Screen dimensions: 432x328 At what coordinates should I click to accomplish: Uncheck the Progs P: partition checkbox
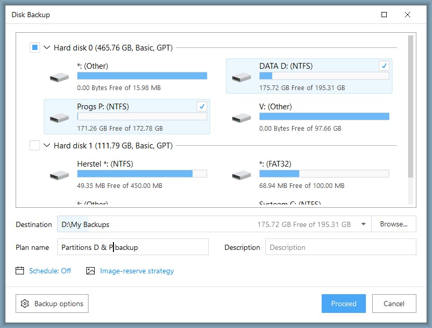coord(202,107)
